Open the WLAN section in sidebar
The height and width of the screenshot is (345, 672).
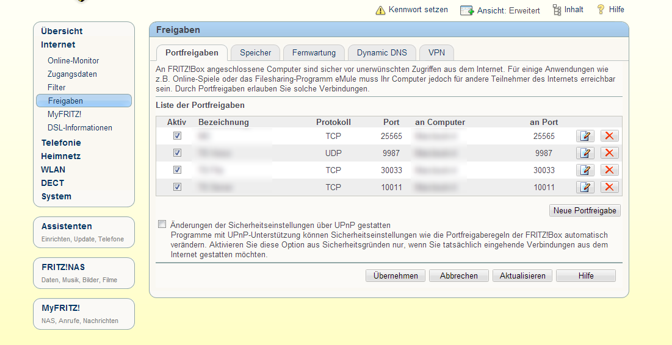pos(53,169)
